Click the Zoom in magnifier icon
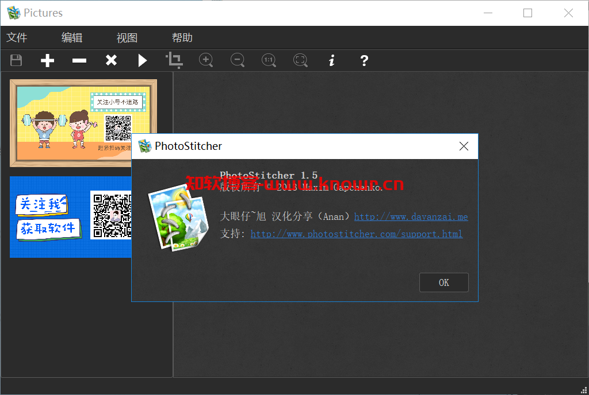The image size is (589, 395). [206, 60]
